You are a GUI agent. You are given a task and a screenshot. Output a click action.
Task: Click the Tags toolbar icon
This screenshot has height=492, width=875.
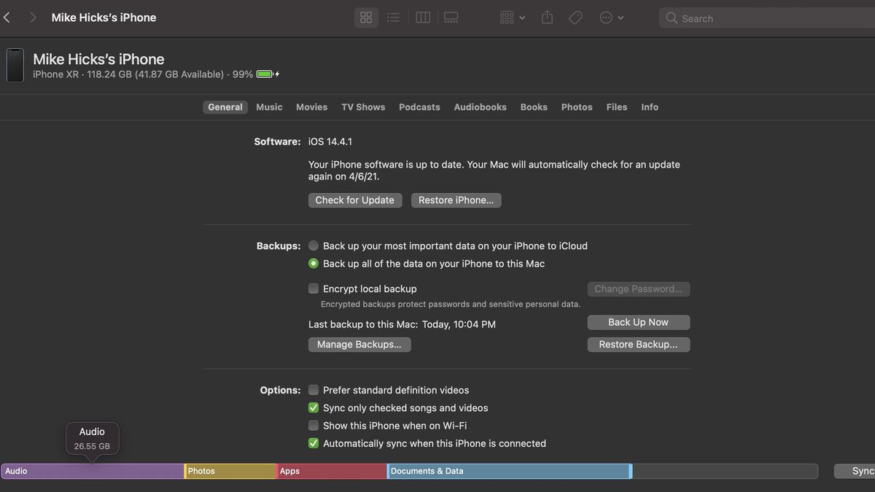[575, 17]
